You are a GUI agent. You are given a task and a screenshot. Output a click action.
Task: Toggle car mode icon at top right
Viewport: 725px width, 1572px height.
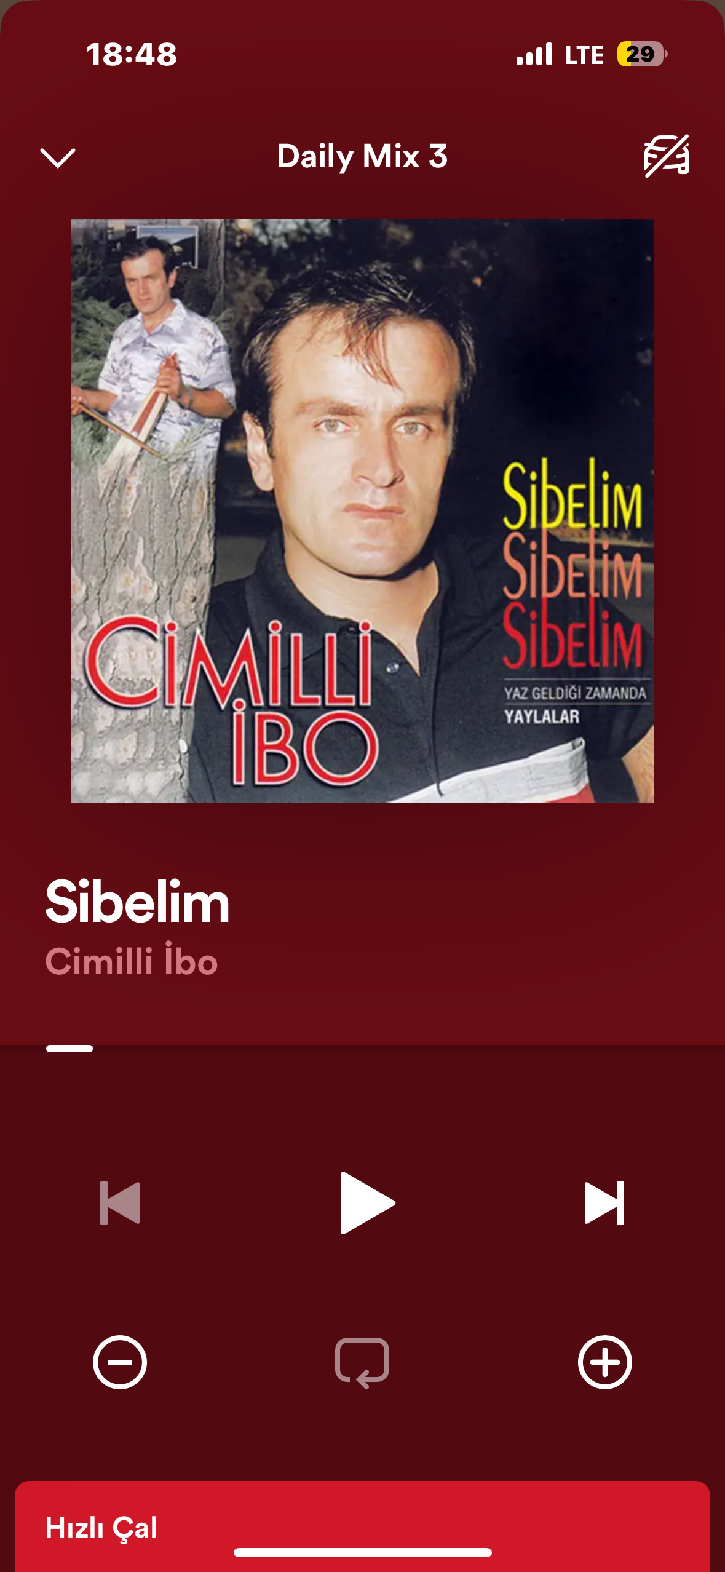click(x=667, y=156)
